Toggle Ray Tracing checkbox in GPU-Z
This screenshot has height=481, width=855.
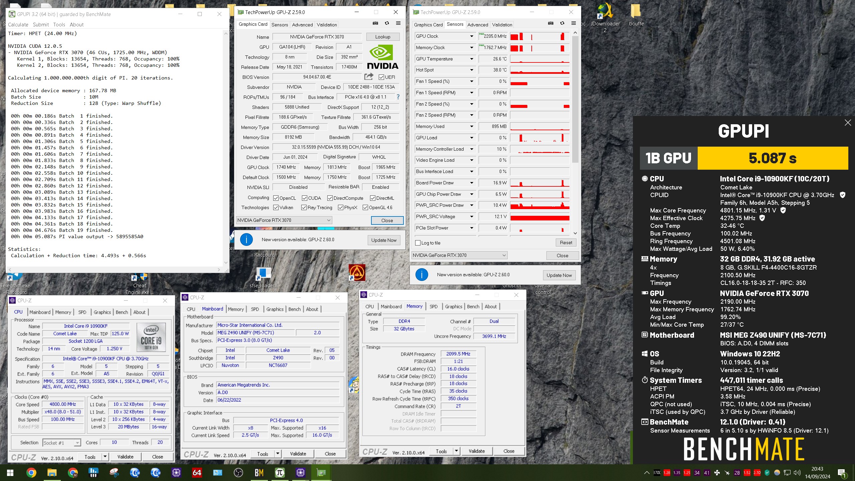coord(304,207)
